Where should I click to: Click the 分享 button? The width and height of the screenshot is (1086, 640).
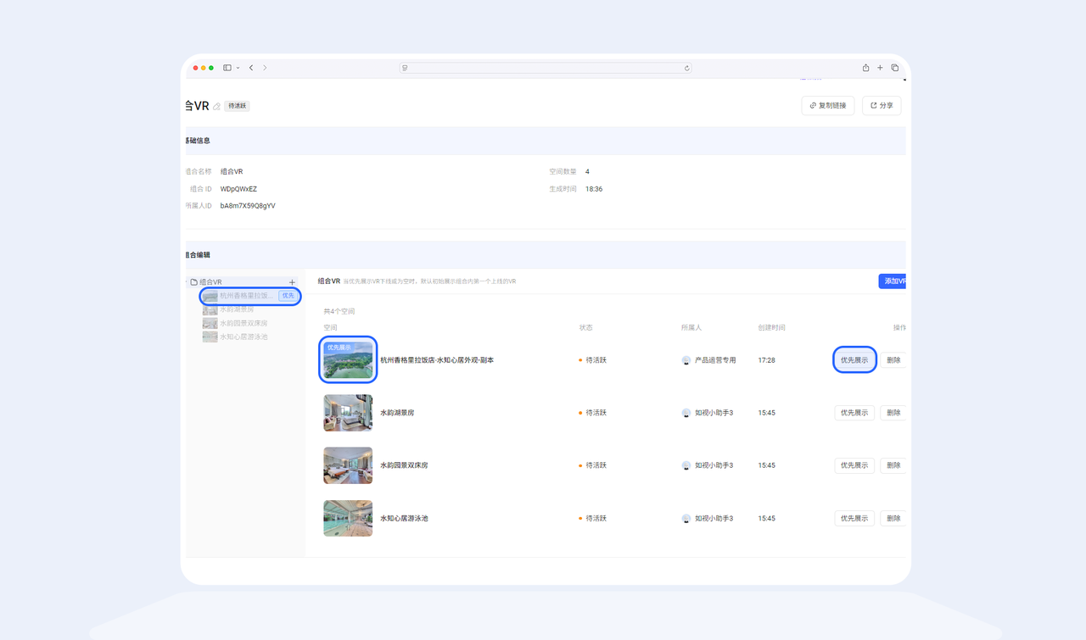coord(882,106)
